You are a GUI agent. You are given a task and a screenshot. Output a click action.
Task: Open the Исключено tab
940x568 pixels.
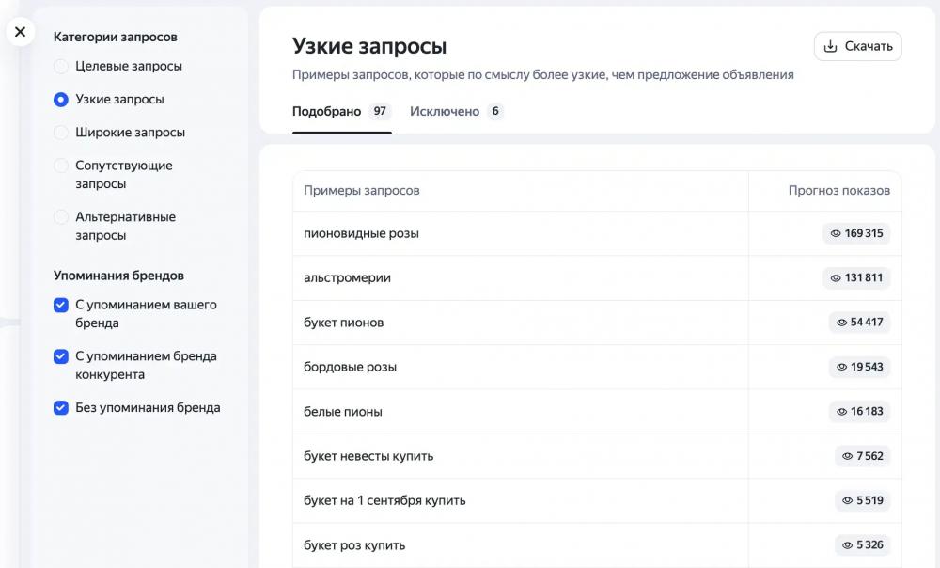click(457, 112)
